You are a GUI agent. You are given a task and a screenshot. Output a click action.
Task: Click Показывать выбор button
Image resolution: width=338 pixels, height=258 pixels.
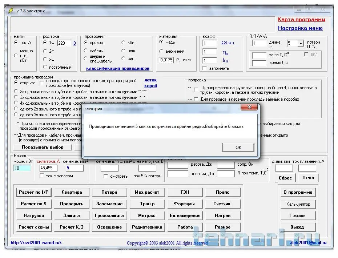pyautogui.click(x=43, y=147)
